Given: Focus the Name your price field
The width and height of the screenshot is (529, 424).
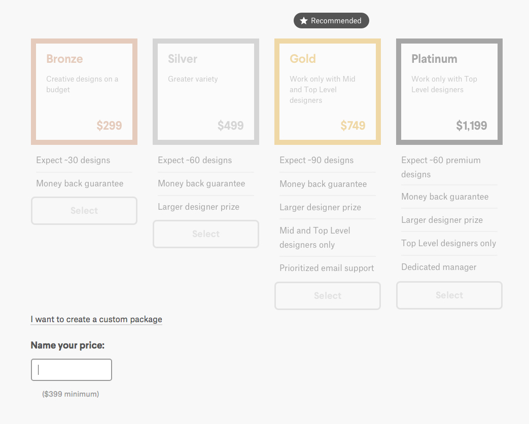Looking at the screenshot, I should (72, 370).
